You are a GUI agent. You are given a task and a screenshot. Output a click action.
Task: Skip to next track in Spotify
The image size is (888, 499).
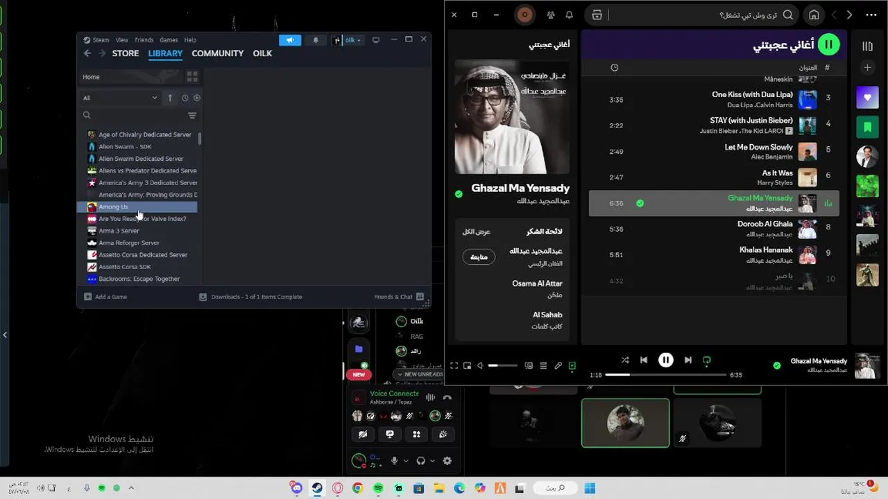tap(688, 360)
